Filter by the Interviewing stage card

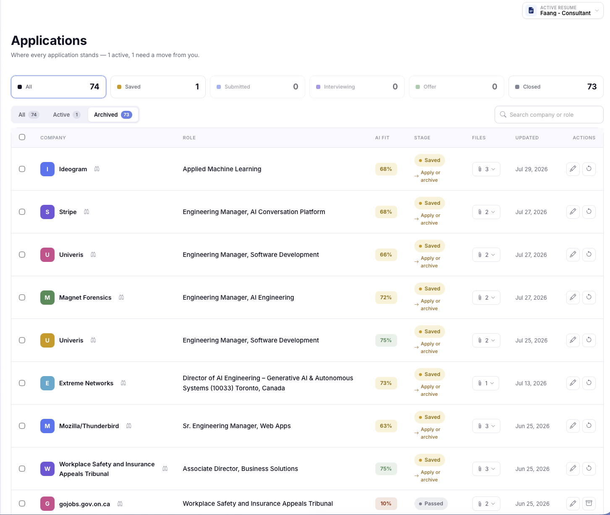pos(357,87)
